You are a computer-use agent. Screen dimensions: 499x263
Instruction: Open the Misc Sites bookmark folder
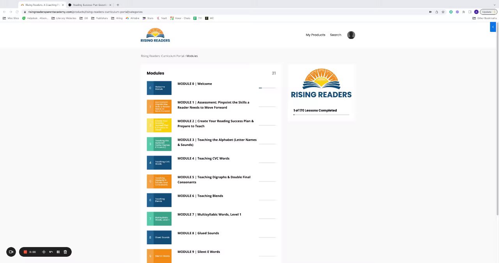pyautogui.click(x=11, y=18)
